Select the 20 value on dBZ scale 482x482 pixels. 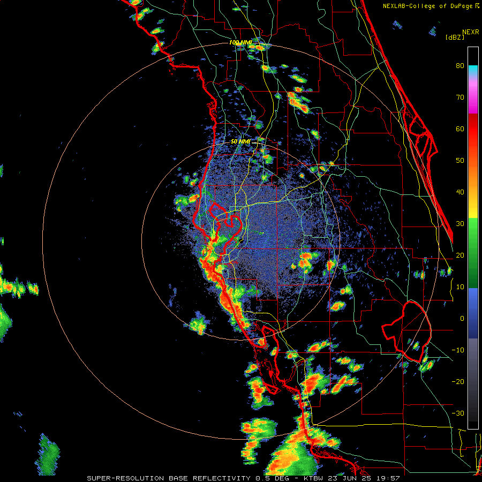click(x=460, y=255)
